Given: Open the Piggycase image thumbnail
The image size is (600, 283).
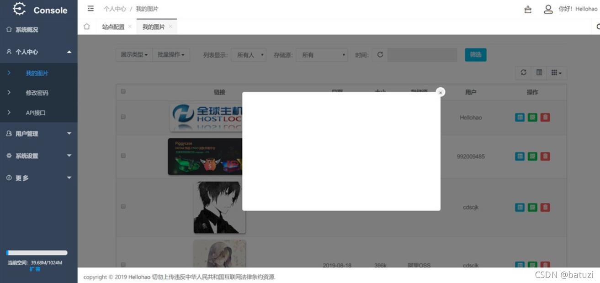Looking at the screenshot, I should click(205, 157).
